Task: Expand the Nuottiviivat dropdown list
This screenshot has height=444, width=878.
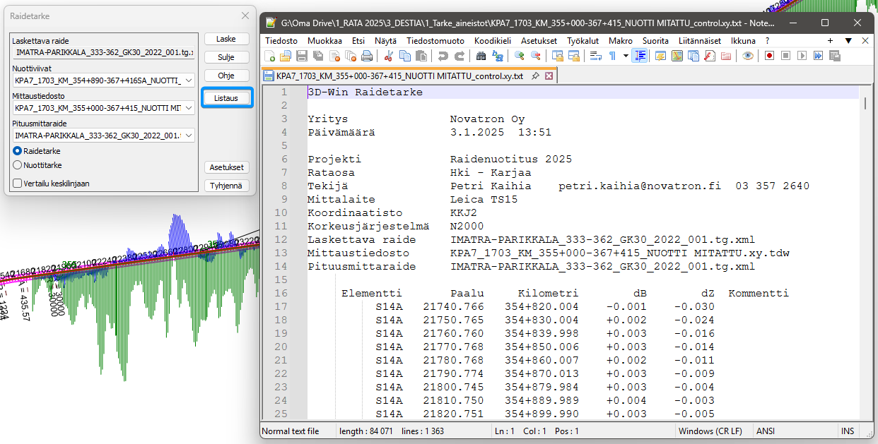Action: point(189,80)
